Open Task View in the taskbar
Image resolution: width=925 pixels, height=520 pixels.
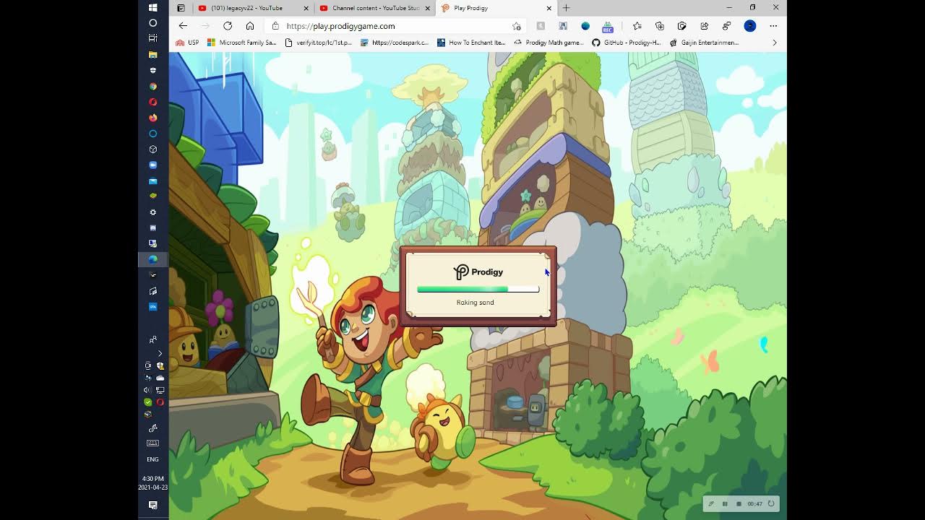[x=152, y=38]
